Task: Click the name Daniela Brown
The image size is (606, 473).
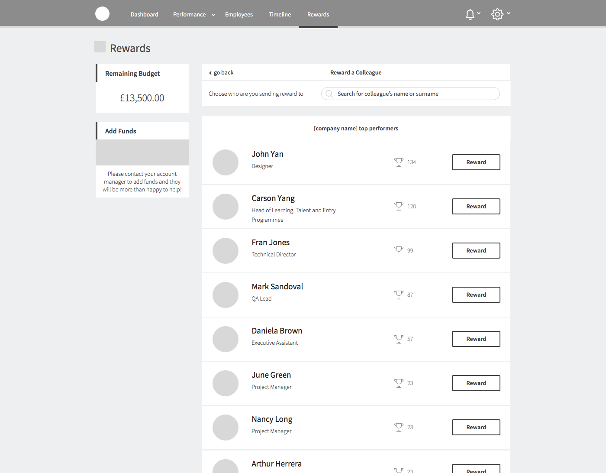Action: pyautogui.click(x=277, y=331)
